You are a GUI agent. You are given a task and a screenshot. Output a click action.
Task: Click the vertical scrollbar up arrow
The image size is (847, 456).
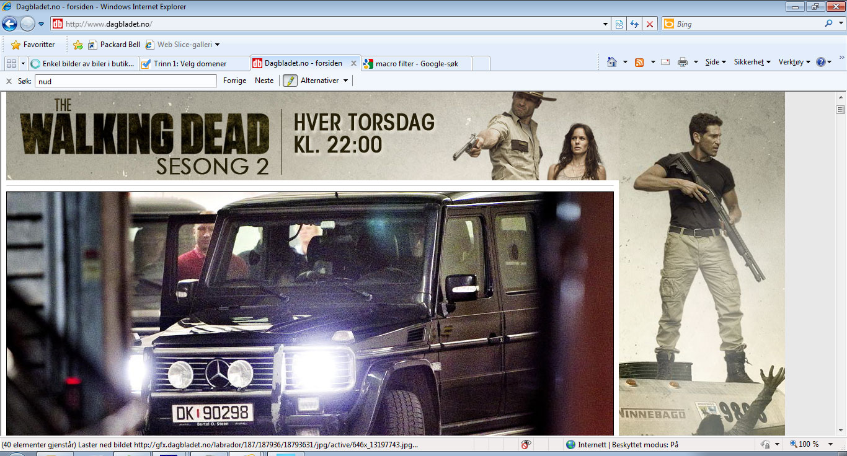(x=841, y=97)
